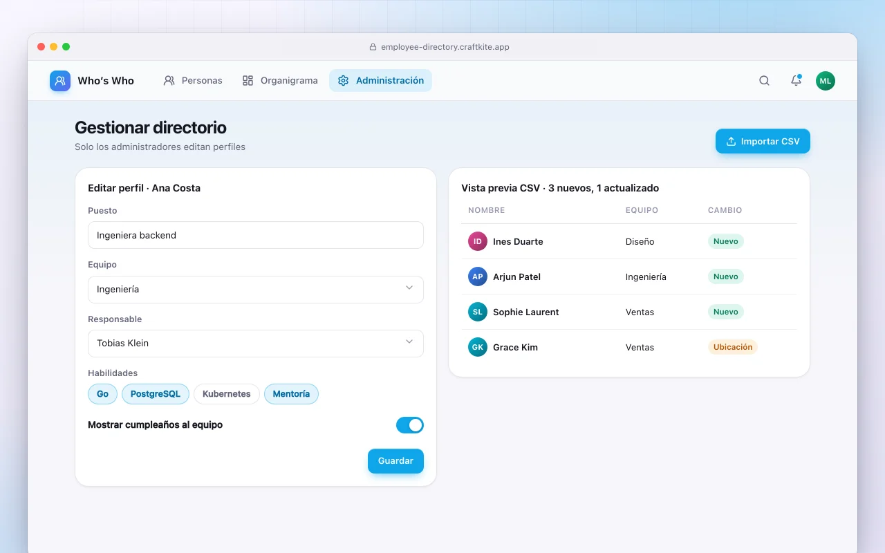The image size is (885, 553).
Task: Toggle the Mentoría skill chip
Action: pos(291,394)
